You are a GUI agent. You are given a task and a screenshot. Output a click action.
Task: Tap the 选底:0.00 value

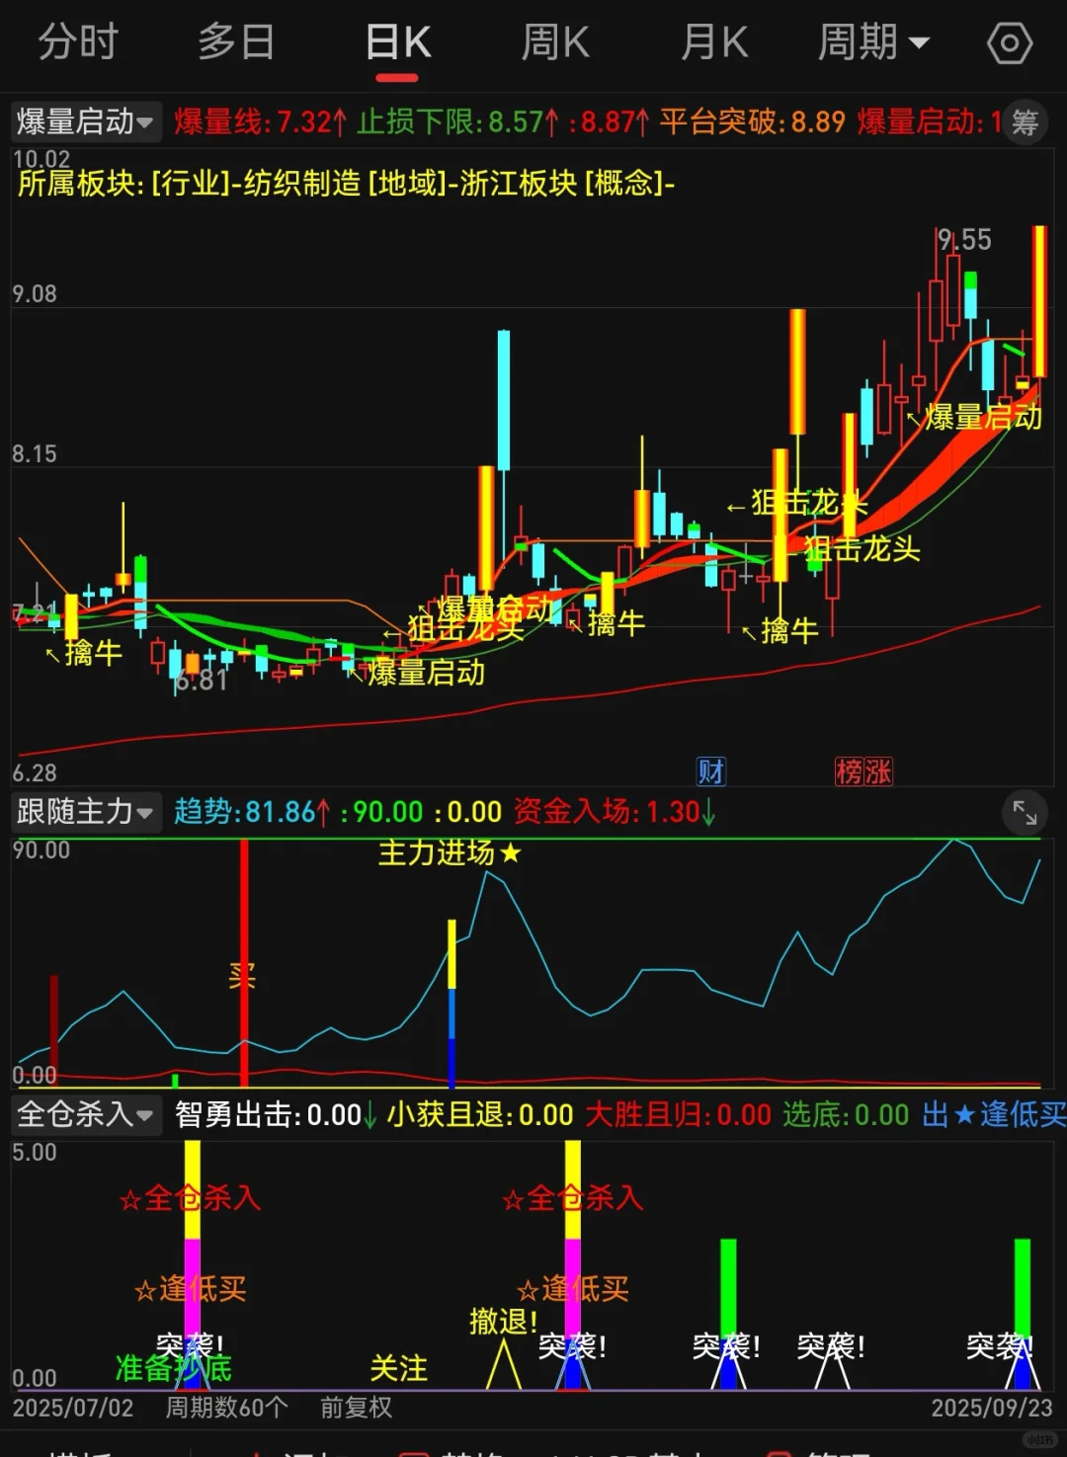(x=846, y=1115)
